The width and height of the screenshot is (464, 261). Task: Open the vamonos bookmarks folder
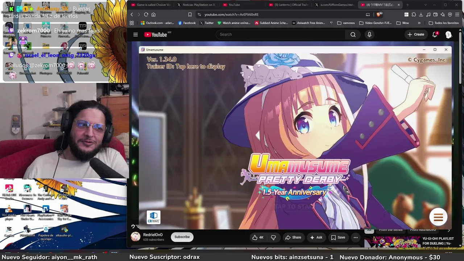346,23
